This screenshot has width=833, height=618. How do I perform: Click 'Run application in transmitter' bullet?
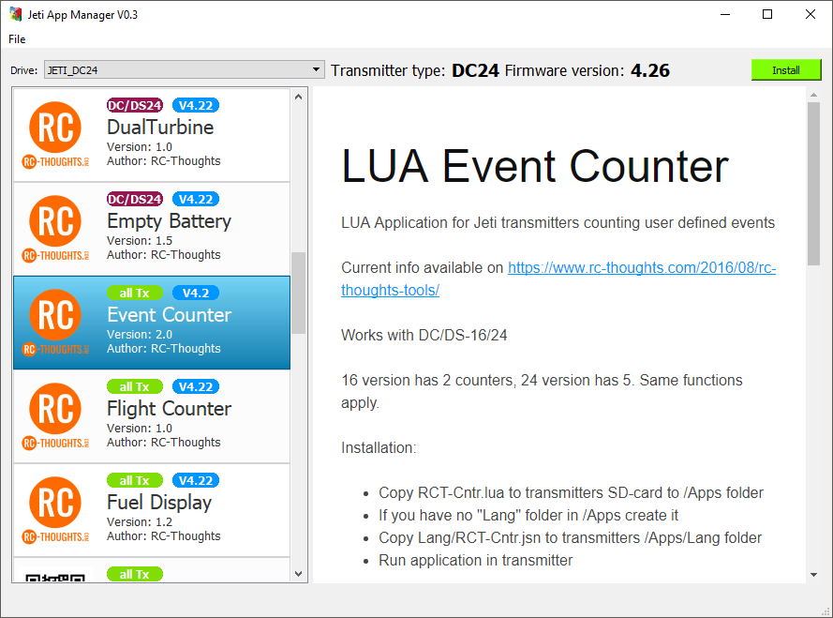(x=475, y=560)
